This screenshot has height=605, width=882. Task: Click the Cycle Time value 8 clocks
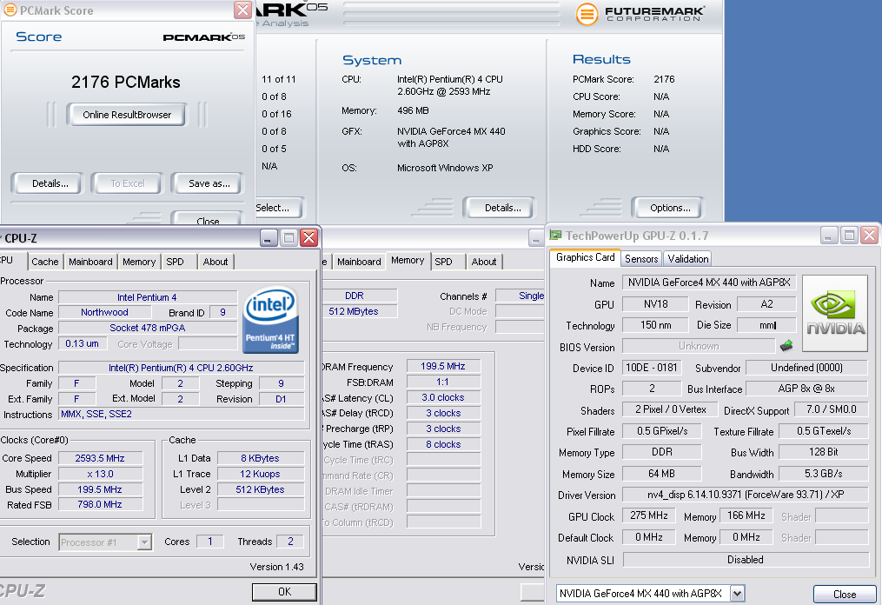(x=443, y=444)
